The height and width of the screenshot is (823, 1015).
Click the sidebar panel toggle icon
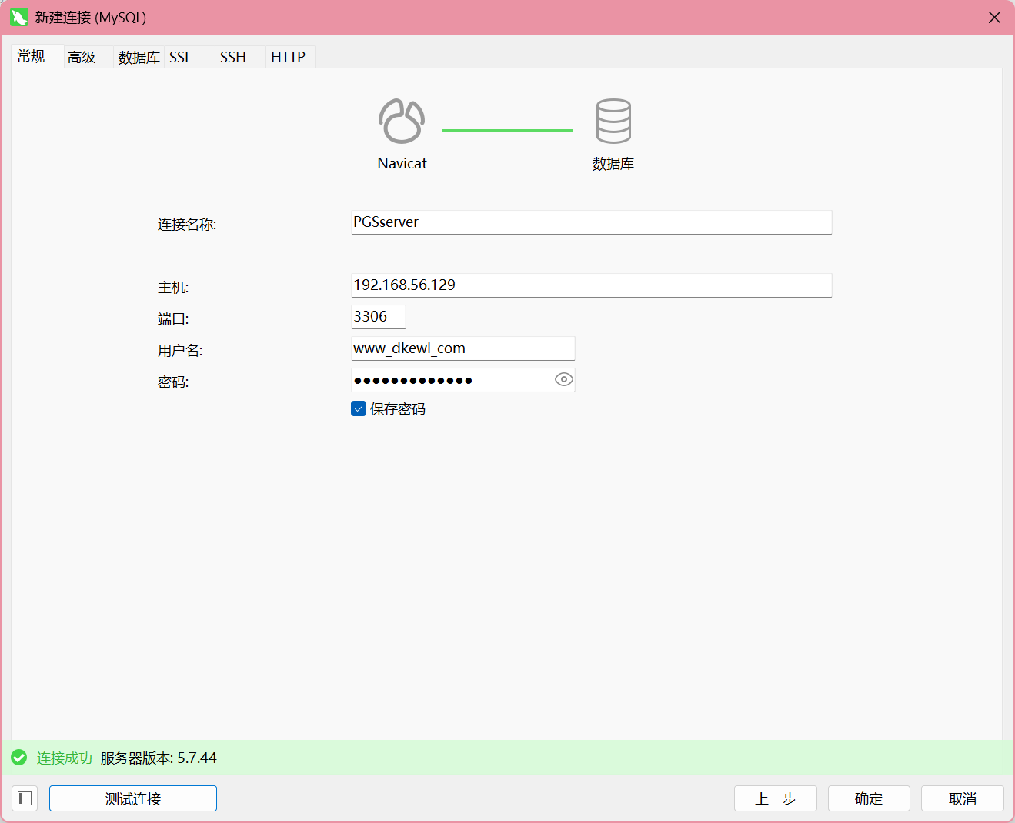[25, 798]
